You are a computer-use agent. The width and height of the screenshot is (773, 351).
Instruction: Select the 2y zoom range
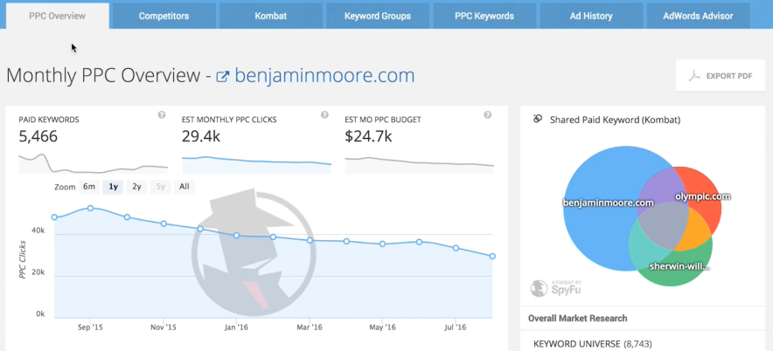[x=136, y=187]
